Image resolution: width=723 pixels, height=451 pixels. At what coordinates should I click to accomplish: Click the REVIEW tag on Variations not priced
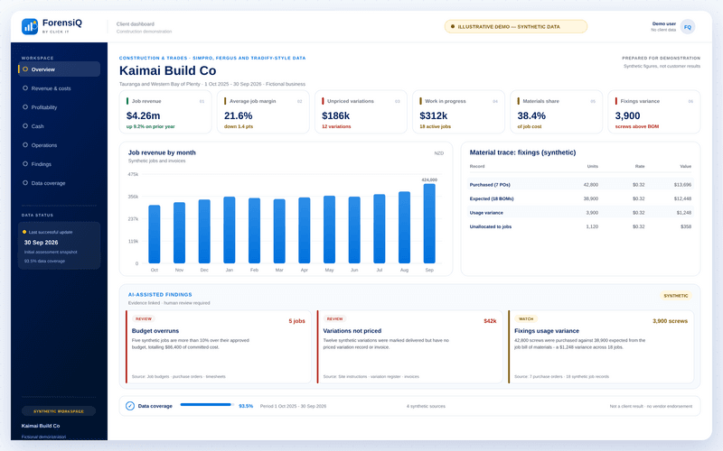point(334,318)
